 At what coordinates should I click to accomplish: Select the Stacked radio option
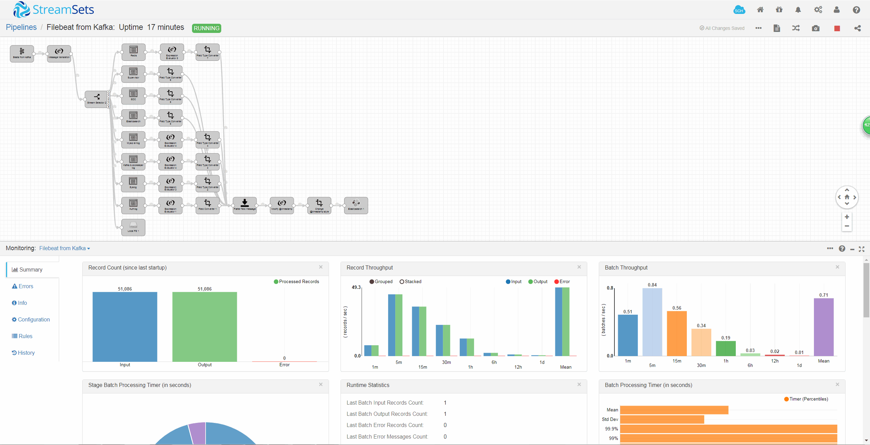(x=402, y=281)
